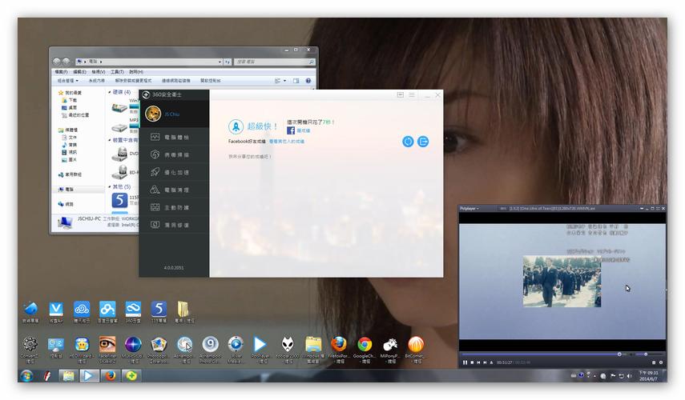Click the Facebook icon in 360 panel

291,130
